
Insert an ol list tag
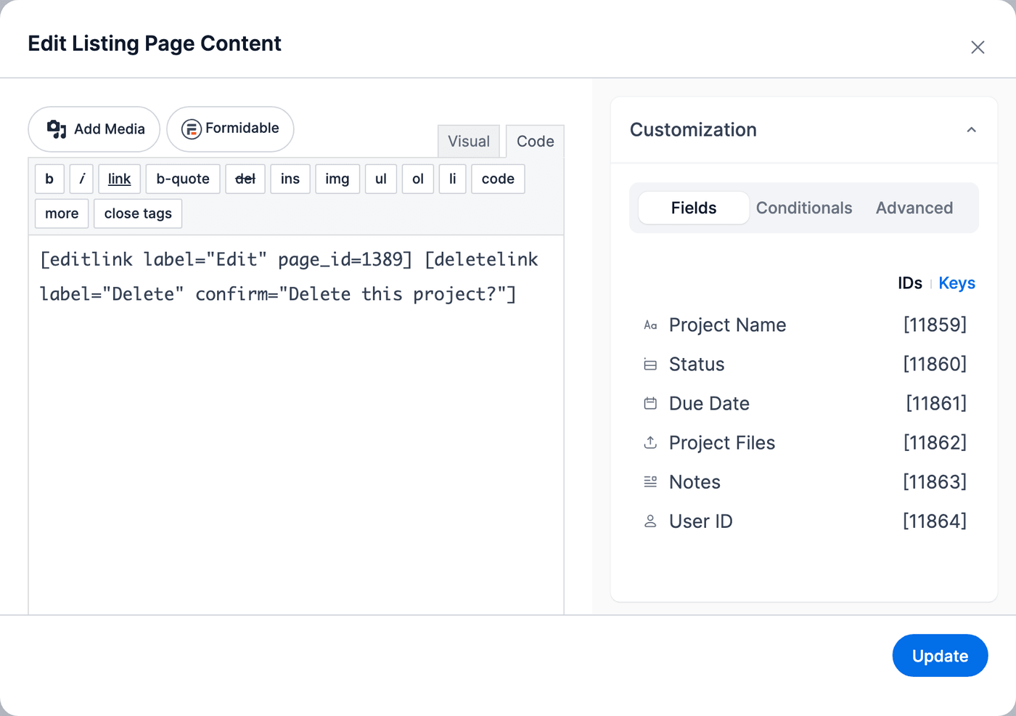coord(418,179)
